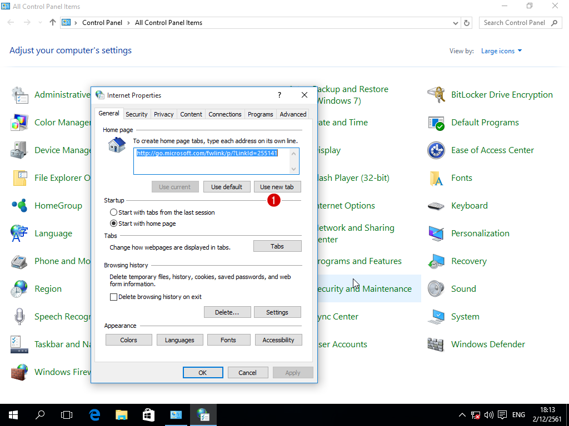Click the Search Control Panel box
Viewport: 569px width, 426px height.
520,23
